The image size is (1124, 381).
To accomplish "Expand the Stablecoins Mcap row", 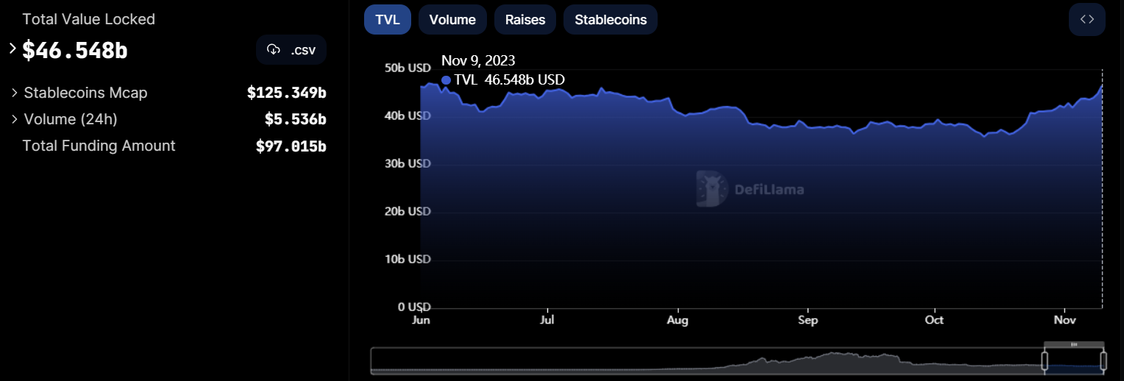I will [14, 93].
